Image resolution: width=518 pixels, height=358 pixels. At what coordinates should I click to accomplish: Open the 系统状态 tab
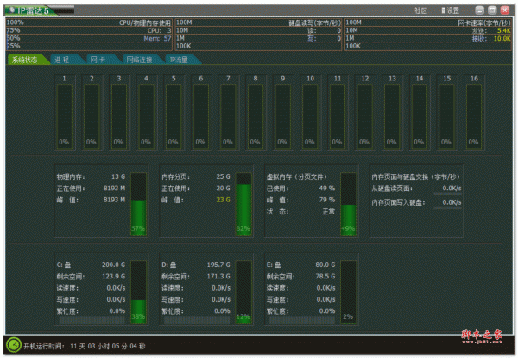pyautogui.click(x=26, y=60)
